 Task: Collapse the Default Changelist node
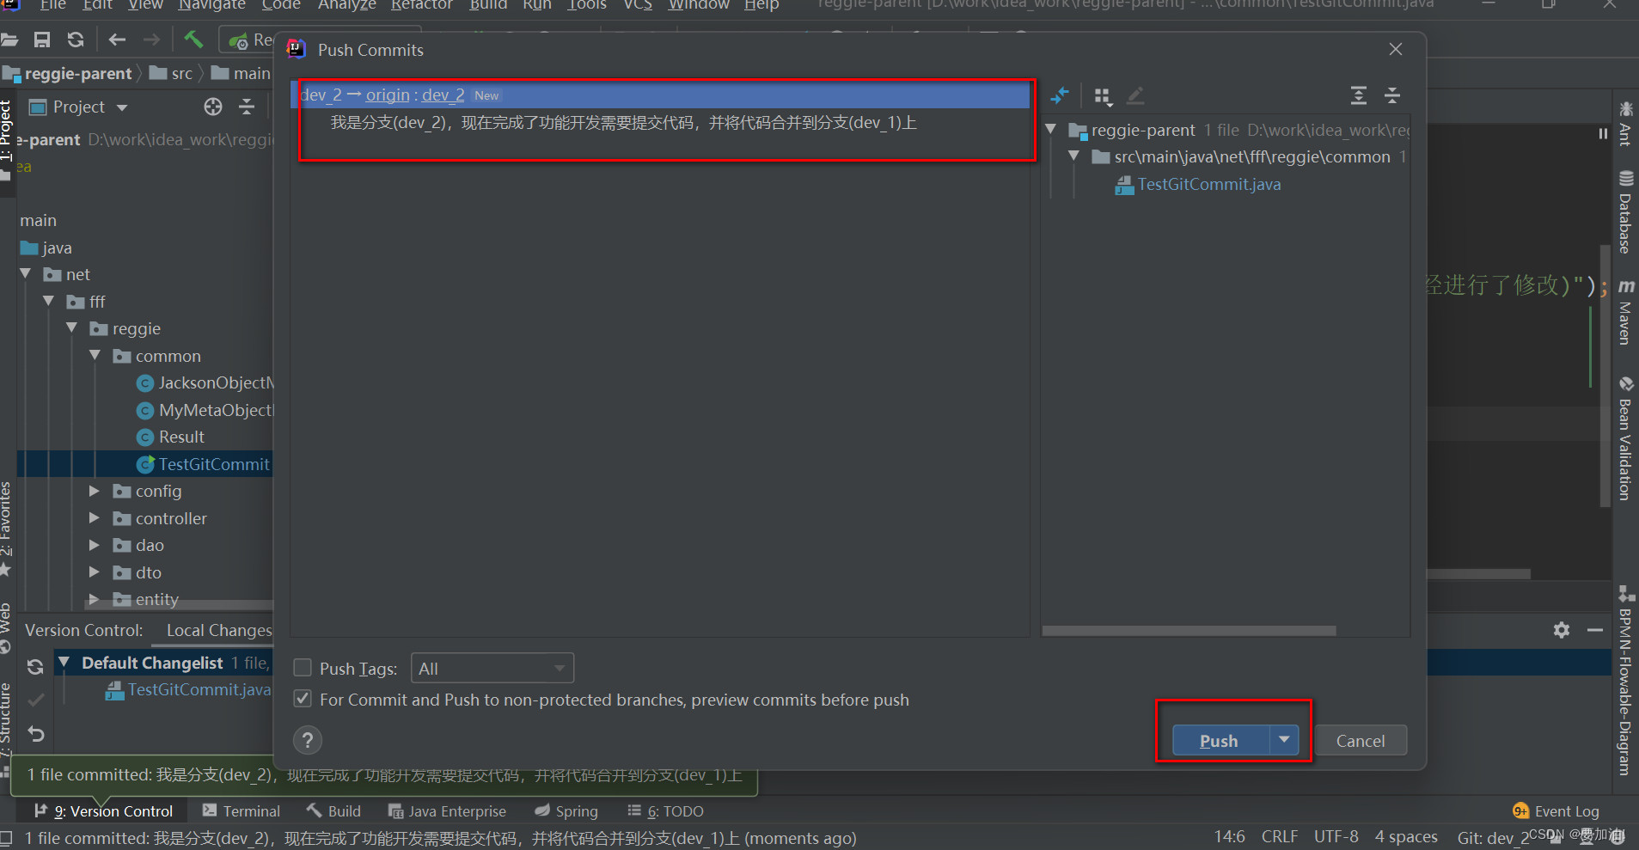64,662
